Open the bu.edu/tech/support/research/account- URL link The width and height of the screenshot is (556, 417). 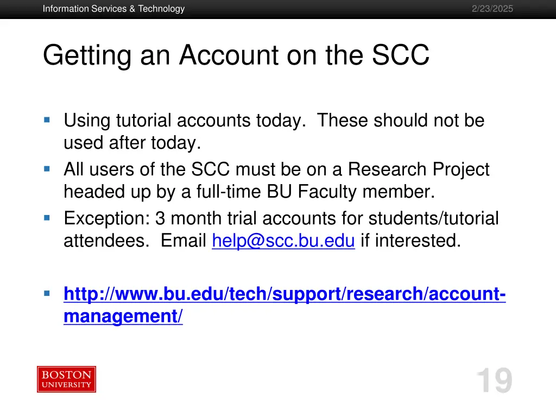(285, 294)
